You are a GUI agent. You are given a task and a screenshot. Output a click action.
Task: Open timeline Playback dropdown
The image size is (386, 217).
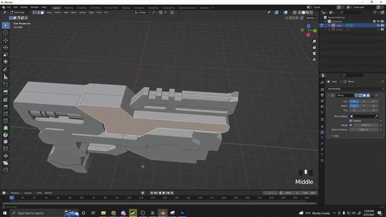tap(16, 193)
